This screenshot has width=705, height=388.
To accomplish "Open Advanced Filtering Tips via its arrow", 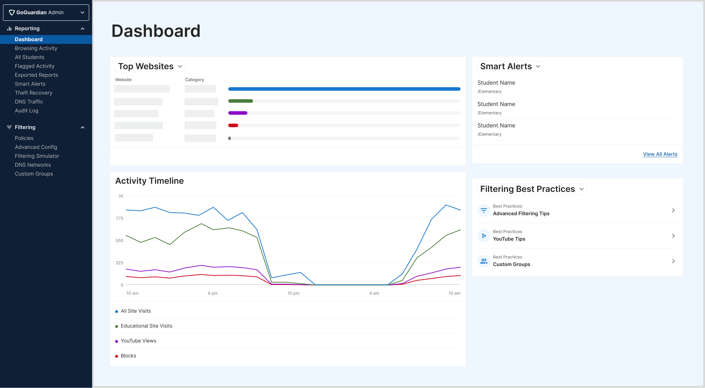I will point(673,210).
